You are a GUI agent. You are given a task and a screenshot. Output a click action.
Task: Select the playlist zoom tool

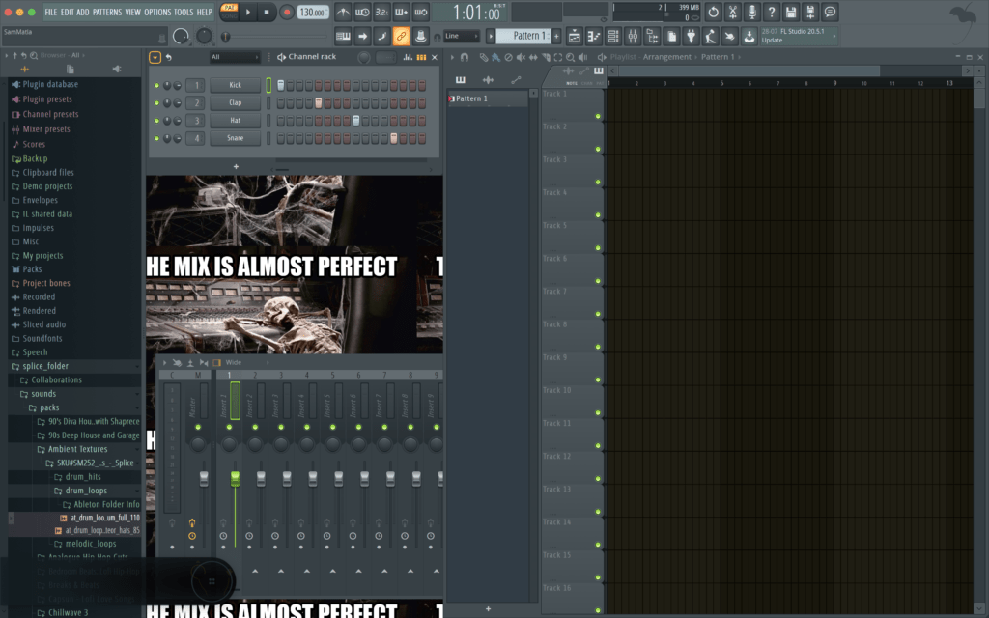(570, 57)
